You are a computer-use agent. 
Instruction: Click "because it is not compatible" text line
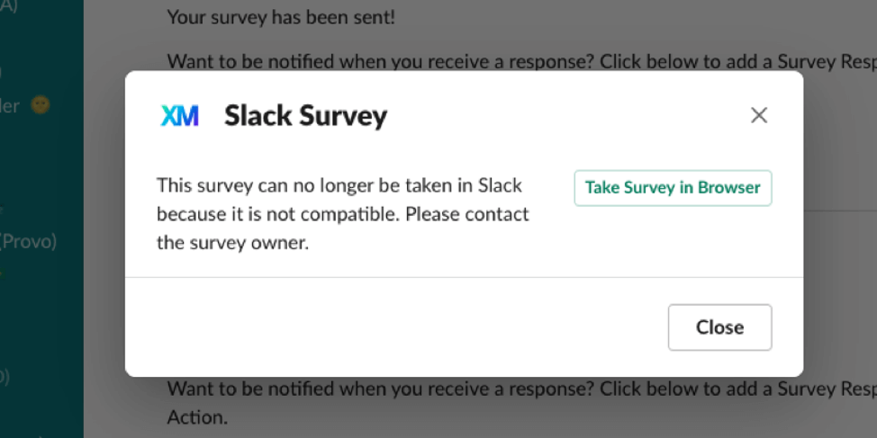coord(343,214)
